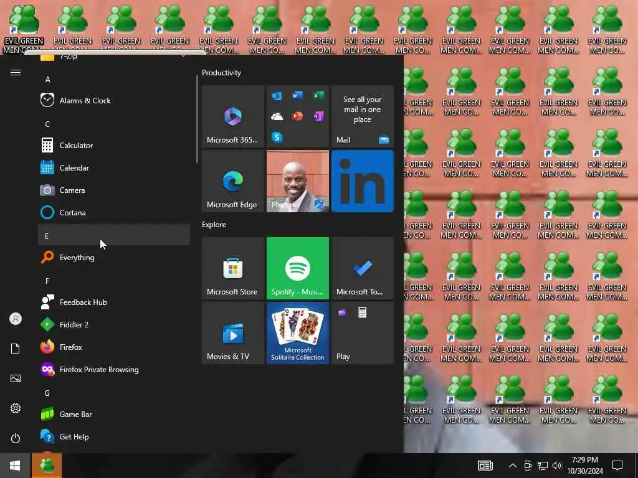Open the Microsoft To Do tile

363,268
